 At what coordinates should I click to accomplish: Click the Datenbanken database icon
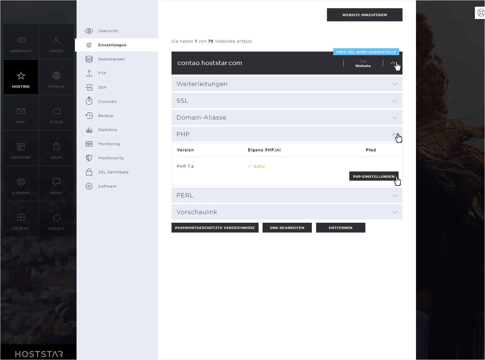(x=89, y=59)
